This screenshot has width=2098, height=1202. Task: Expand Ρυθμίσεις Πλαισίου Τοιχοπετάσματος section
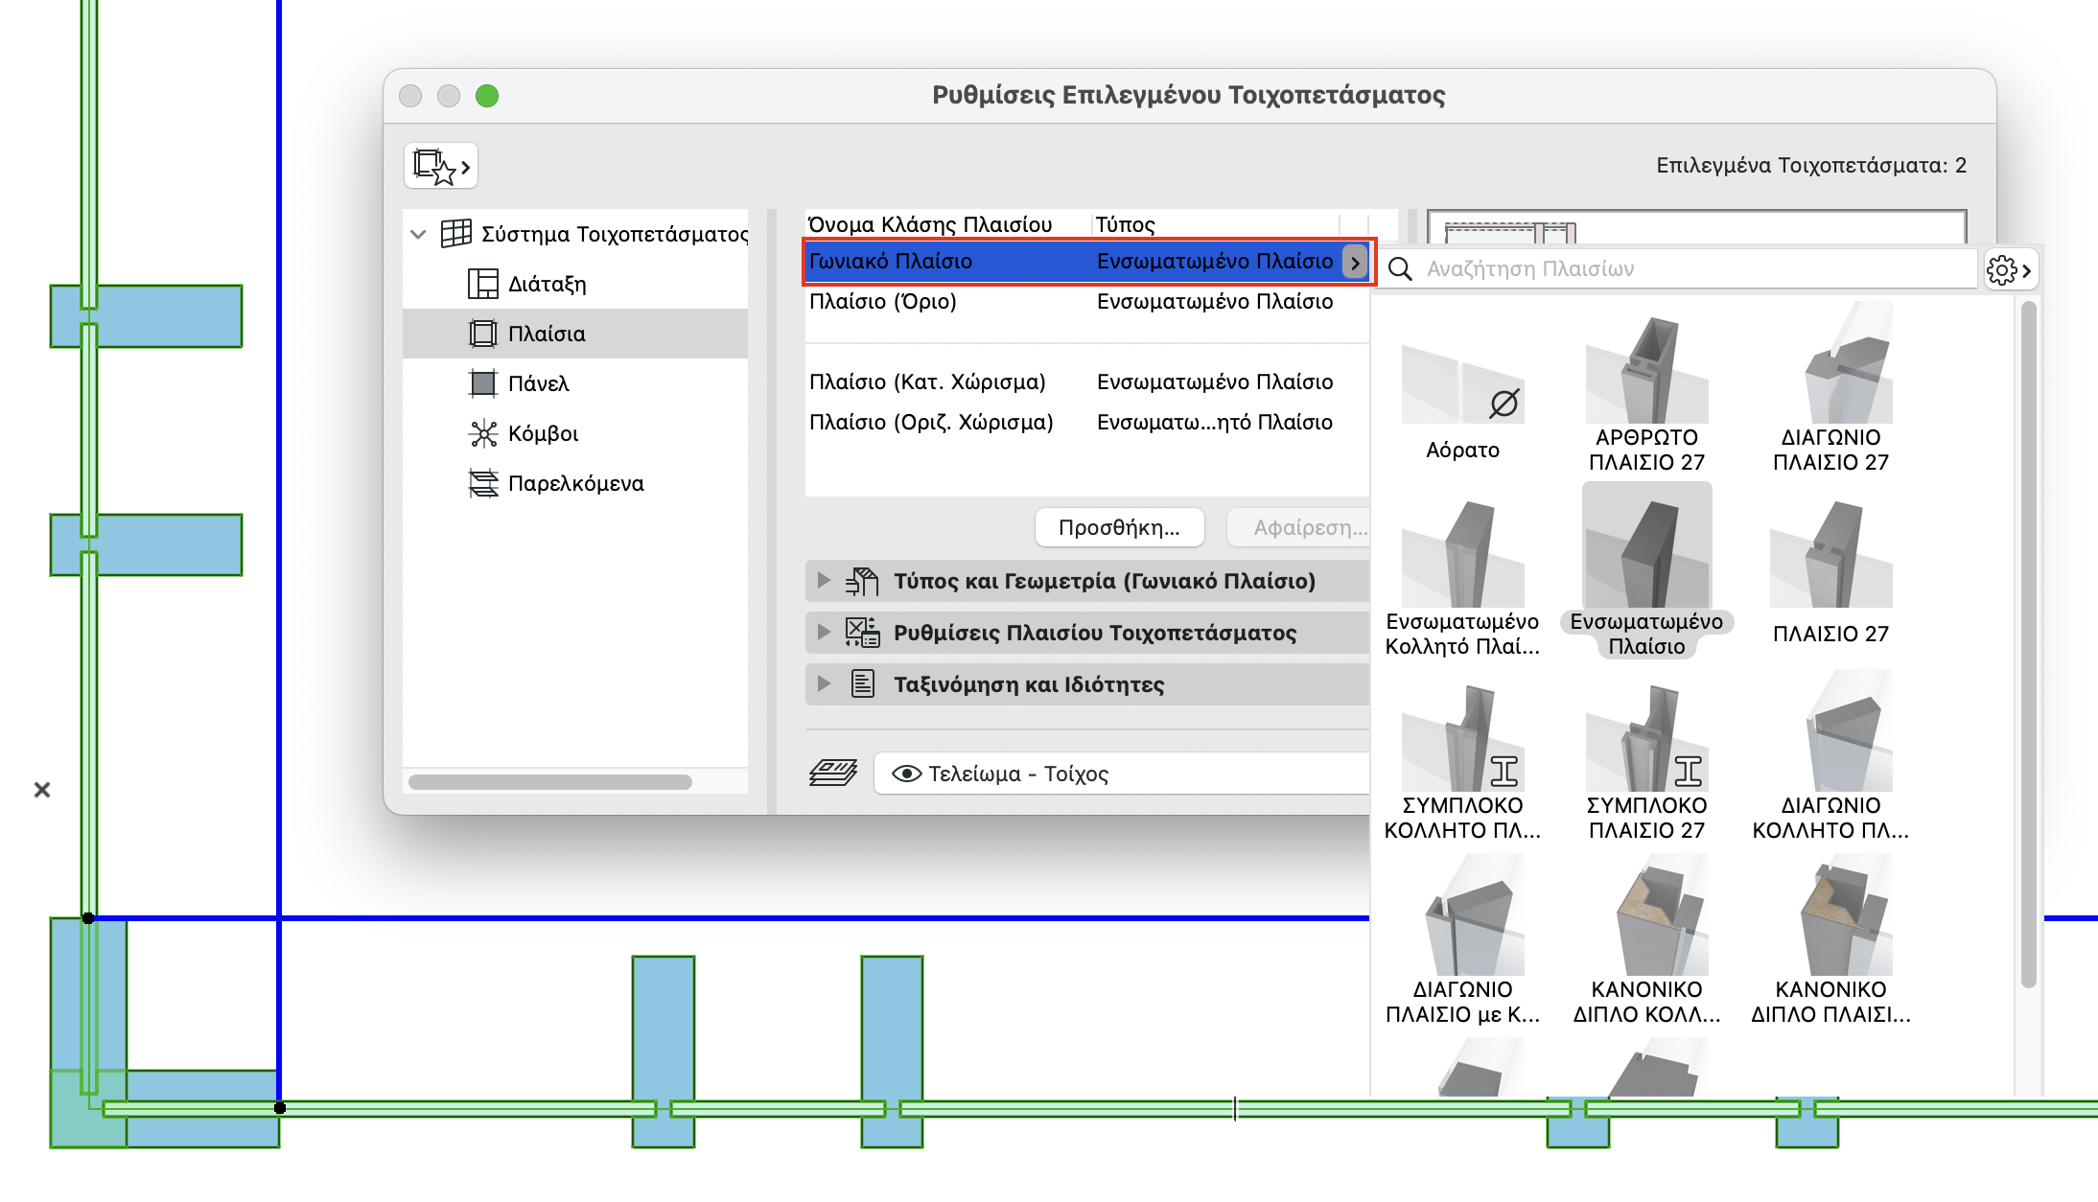coord(823,633)
